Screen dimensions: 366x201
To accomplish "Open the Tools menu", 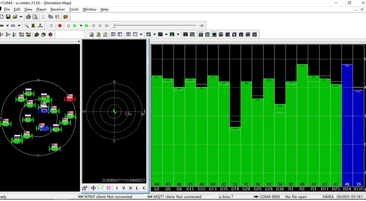I will tap(74, 9).
